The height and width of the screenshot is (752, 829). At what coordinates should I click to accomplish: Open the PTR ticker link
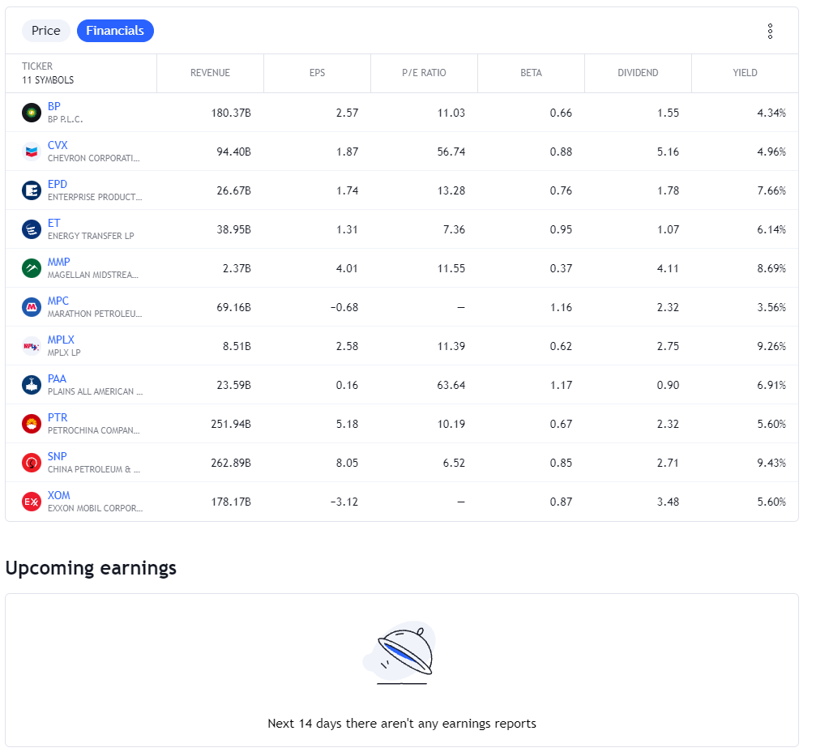pos(58,417)
